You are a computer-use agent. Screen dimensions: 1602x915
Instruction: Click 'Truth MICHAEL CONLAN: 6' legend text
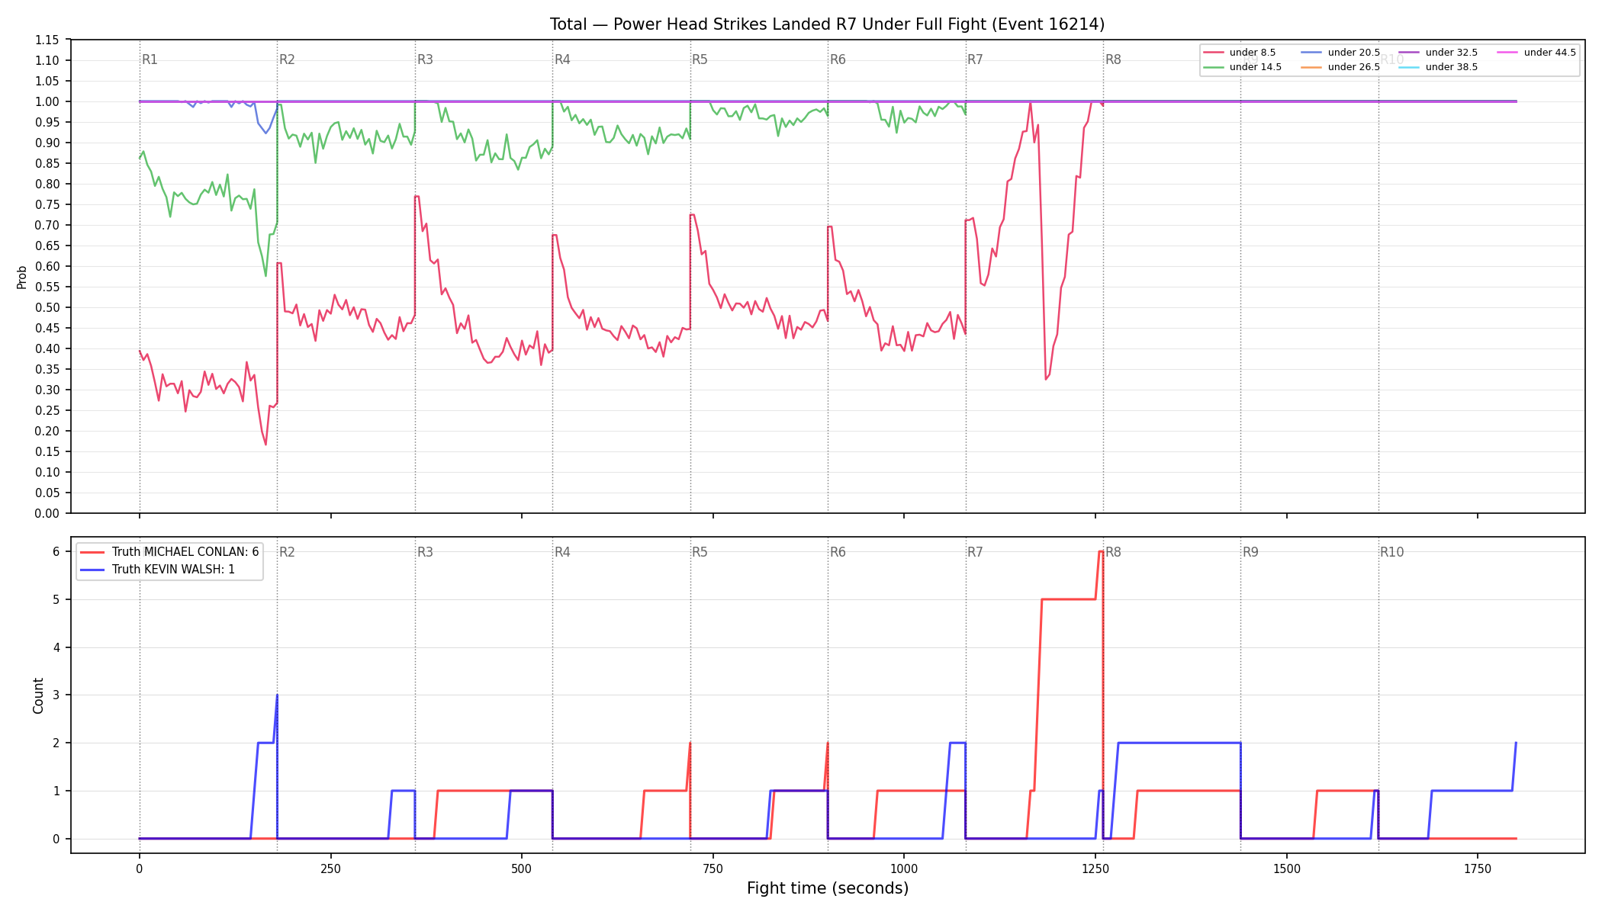[185, 552]
